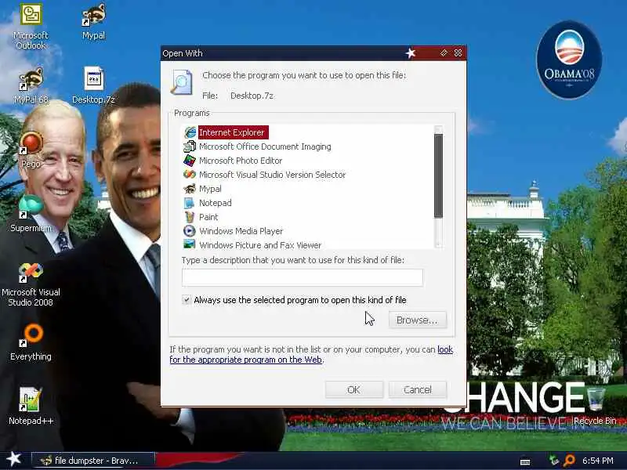
Task: Click the Cancel button
Action: [x=417, y=389]
